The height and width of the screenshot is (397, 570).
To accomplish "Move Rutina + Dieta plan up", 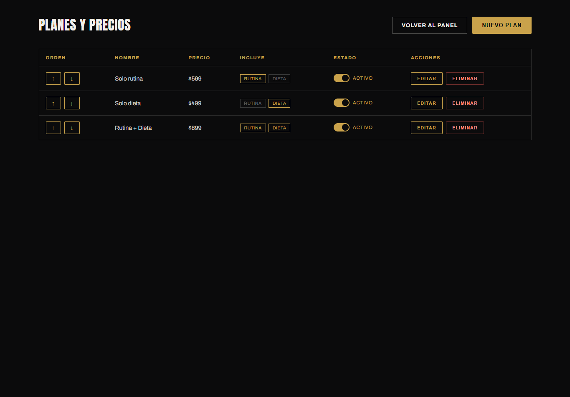I will (53, 128).
